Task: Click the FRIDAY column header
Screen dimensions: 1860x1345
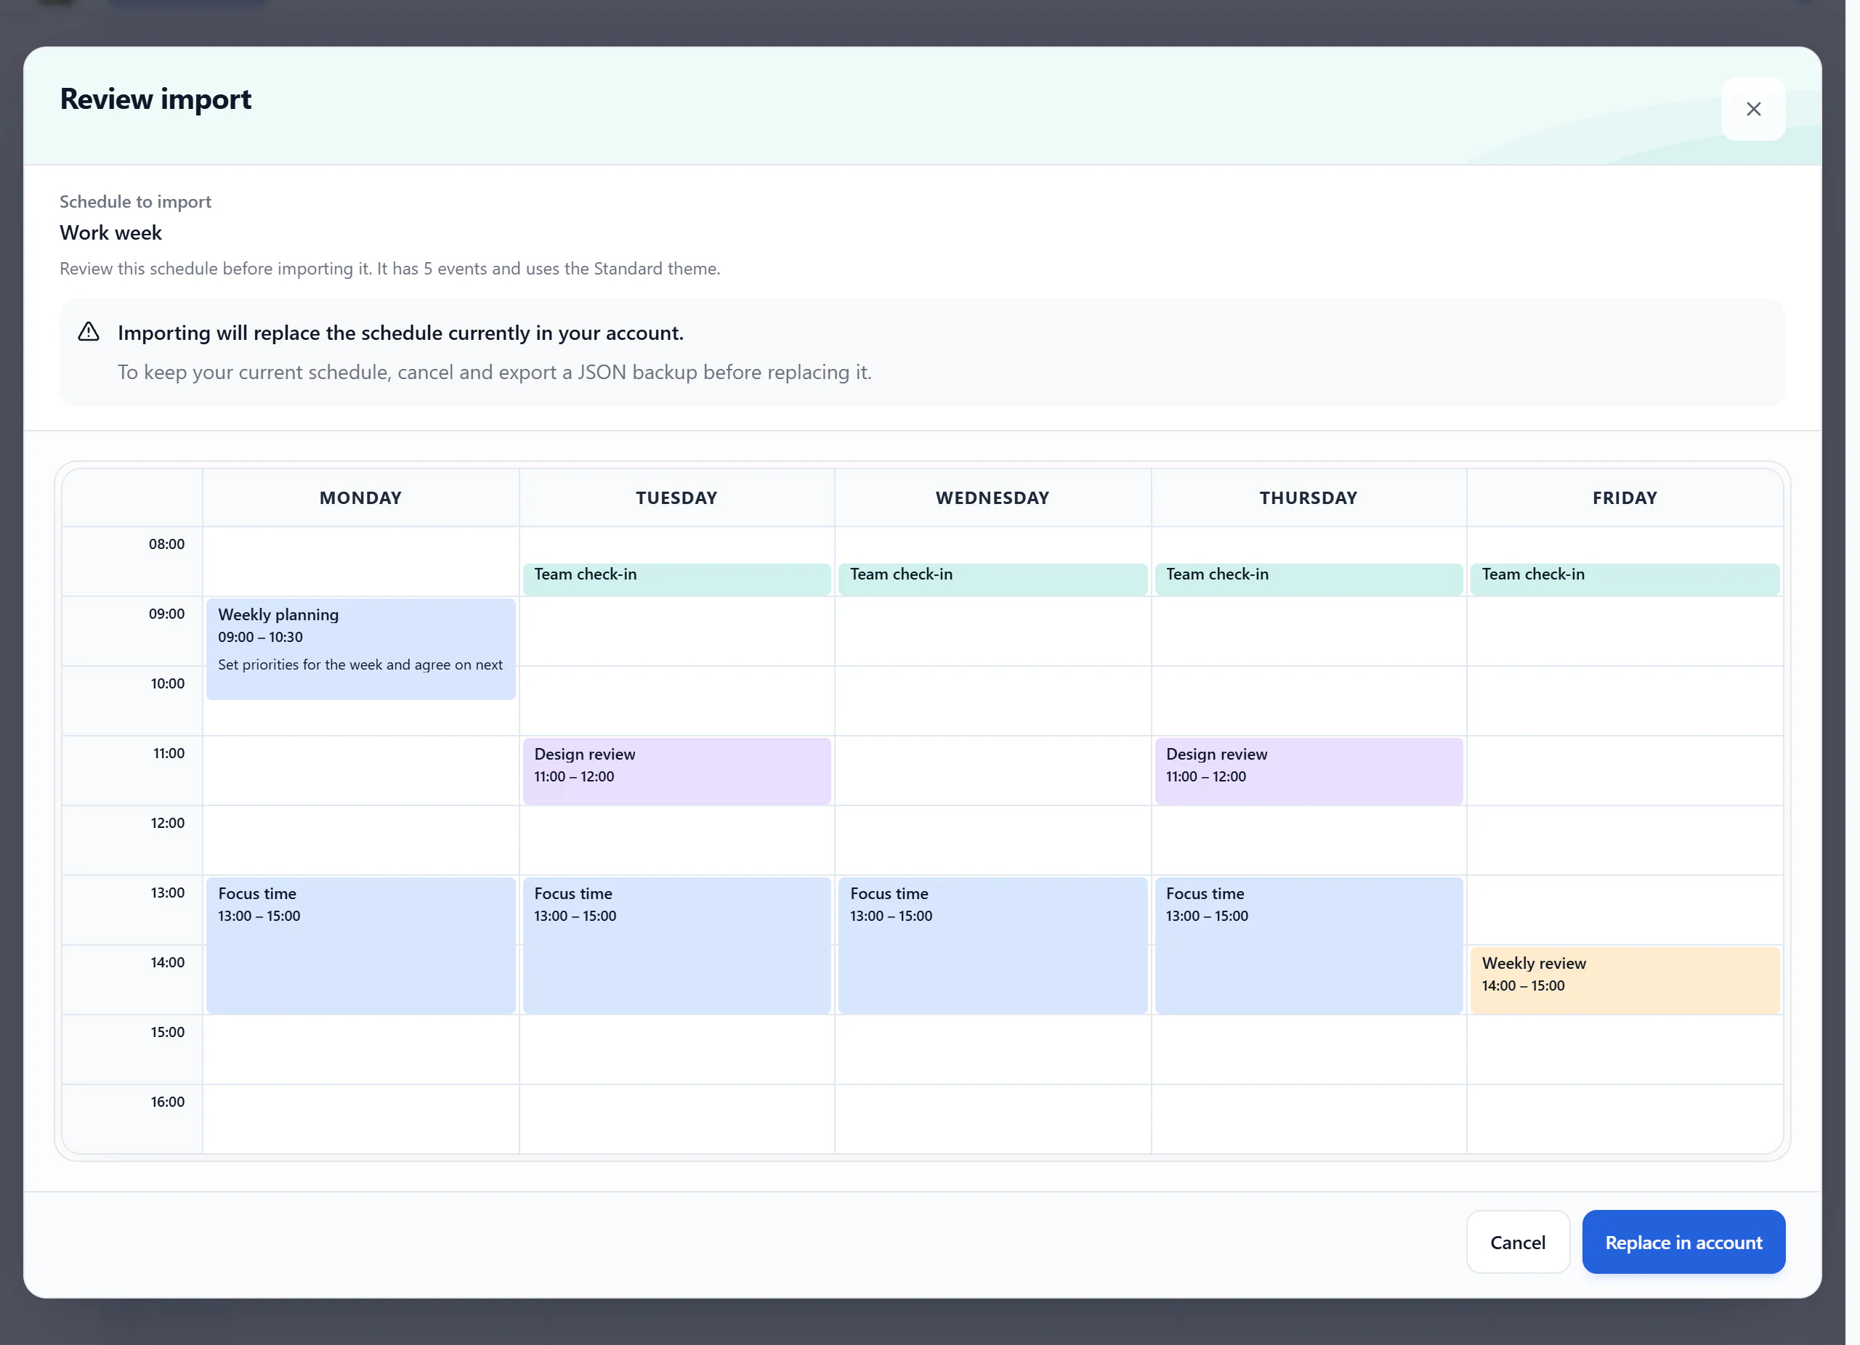Action: tap(1624, 497)
